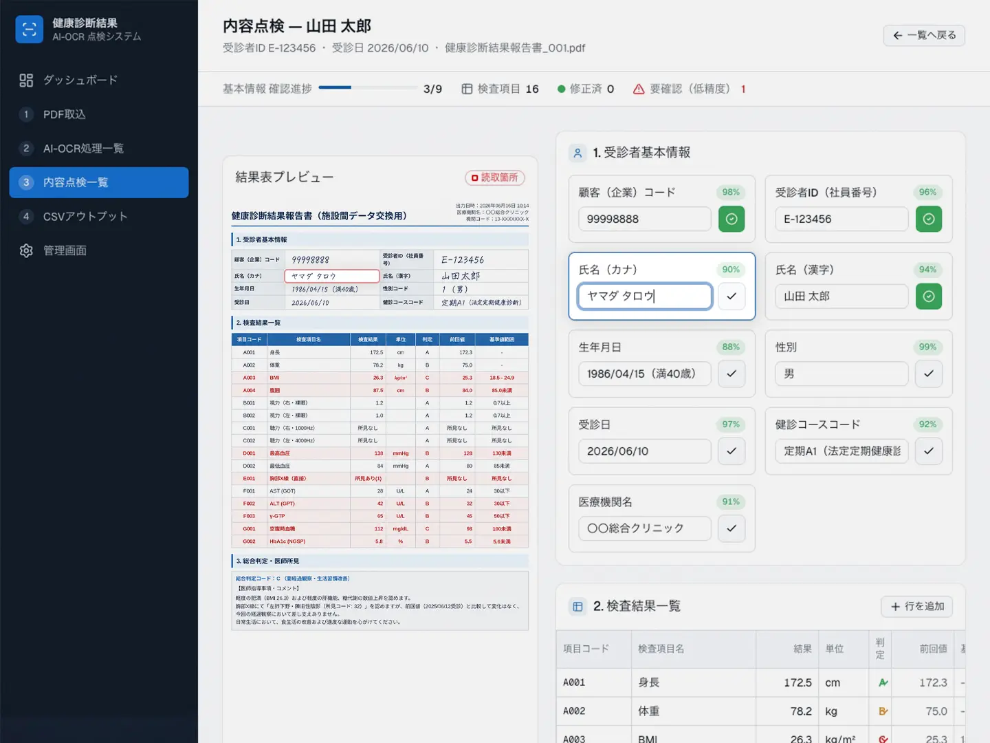Click the 96% confidence badge for 受診者ID
Viewport: 990px width, 743px height.
click(927, 193)
